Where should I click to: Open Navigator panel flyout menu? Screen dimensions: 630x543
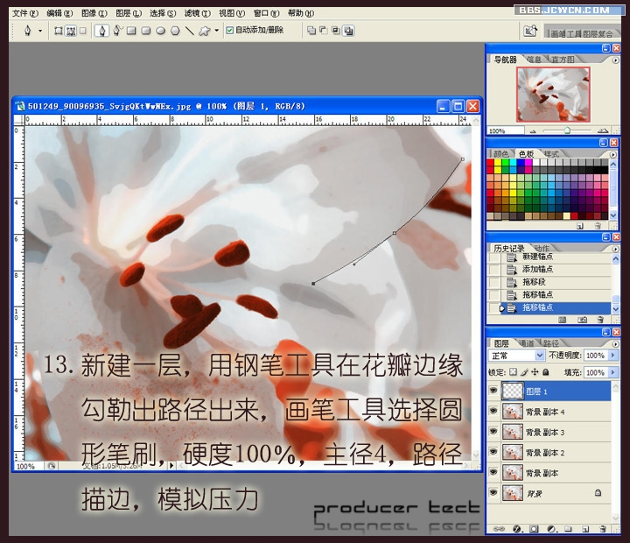[x=615, y=60]
